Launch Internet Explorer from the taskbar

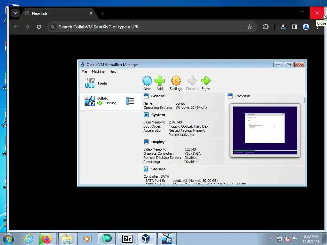pos(28,239)
